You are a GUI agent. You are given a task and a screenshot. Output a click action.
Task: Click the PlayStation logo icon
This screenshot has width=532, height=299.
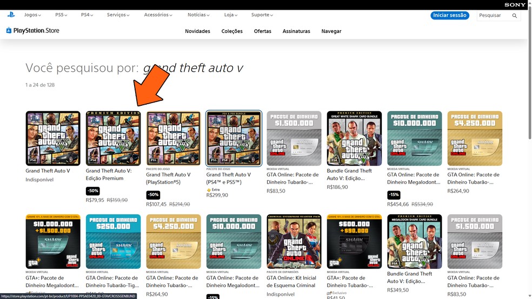click(11, 15)
